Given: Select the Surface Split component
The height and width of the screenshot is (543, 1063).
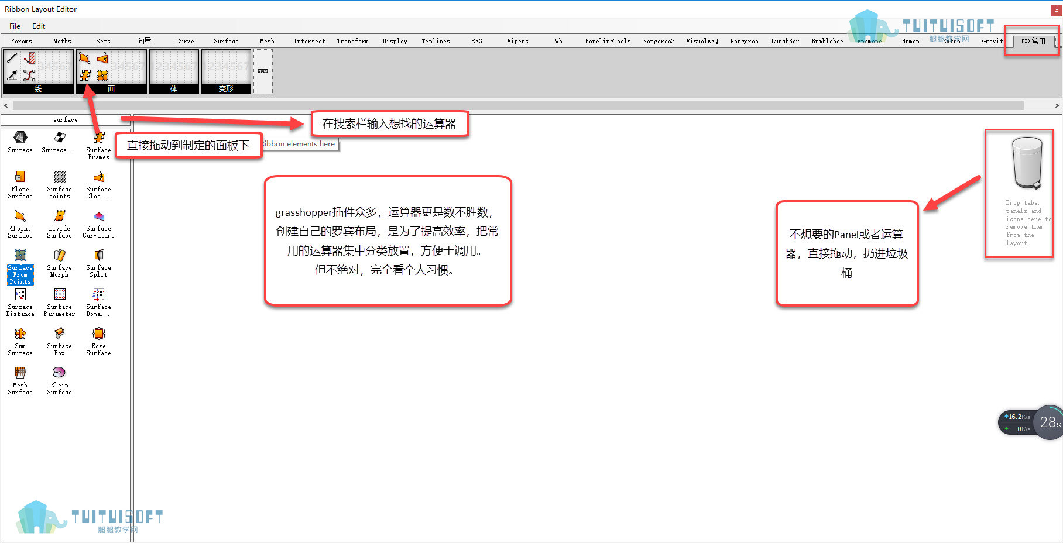Looking at the screenshot, I should [98, 263].
